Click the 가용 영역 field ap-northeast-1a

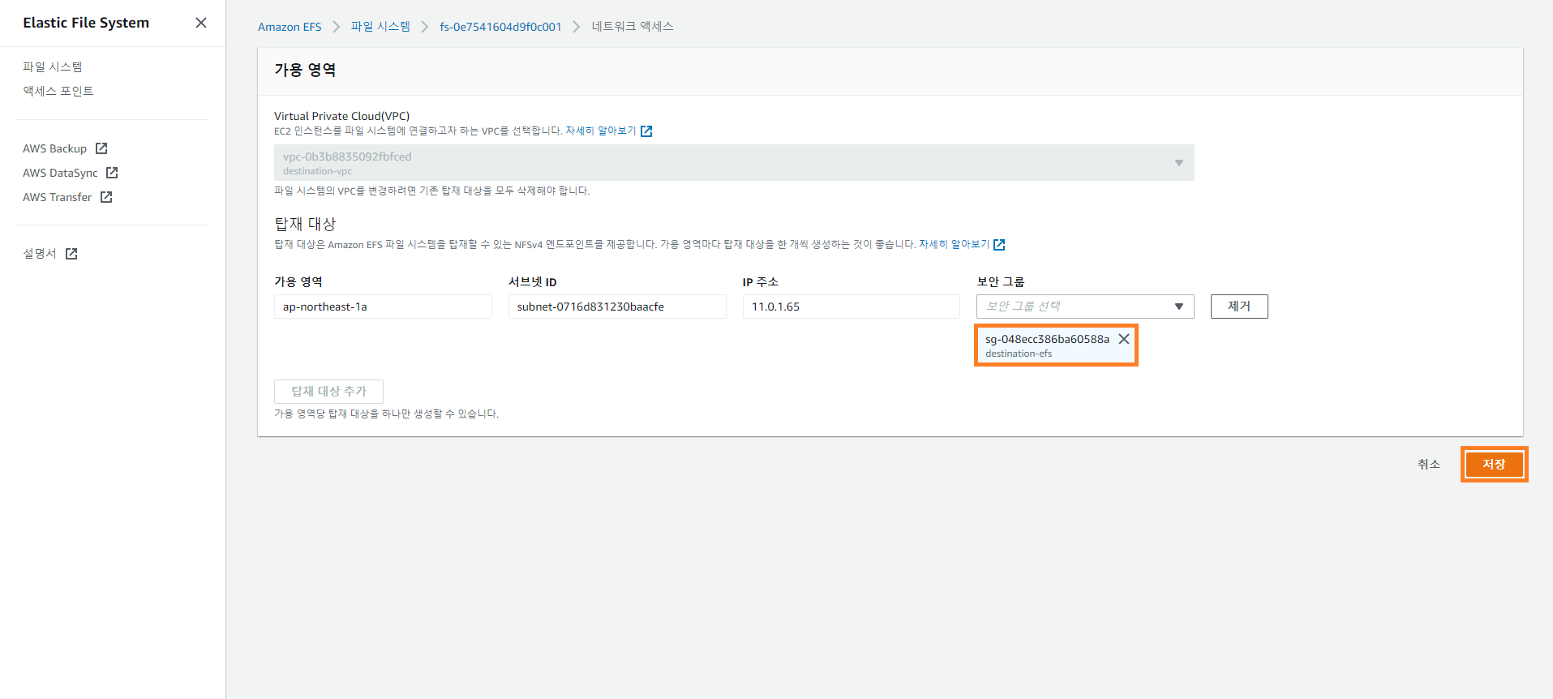tap(383, 307)
